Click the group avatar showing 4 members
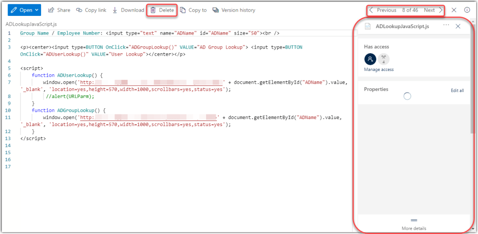 (384, 59)
